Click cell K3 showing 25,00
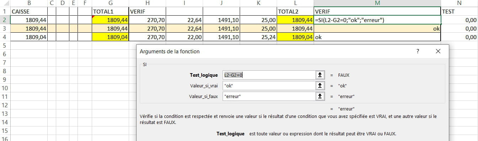The width and height of the screenshot is (478, 141). 258,28
